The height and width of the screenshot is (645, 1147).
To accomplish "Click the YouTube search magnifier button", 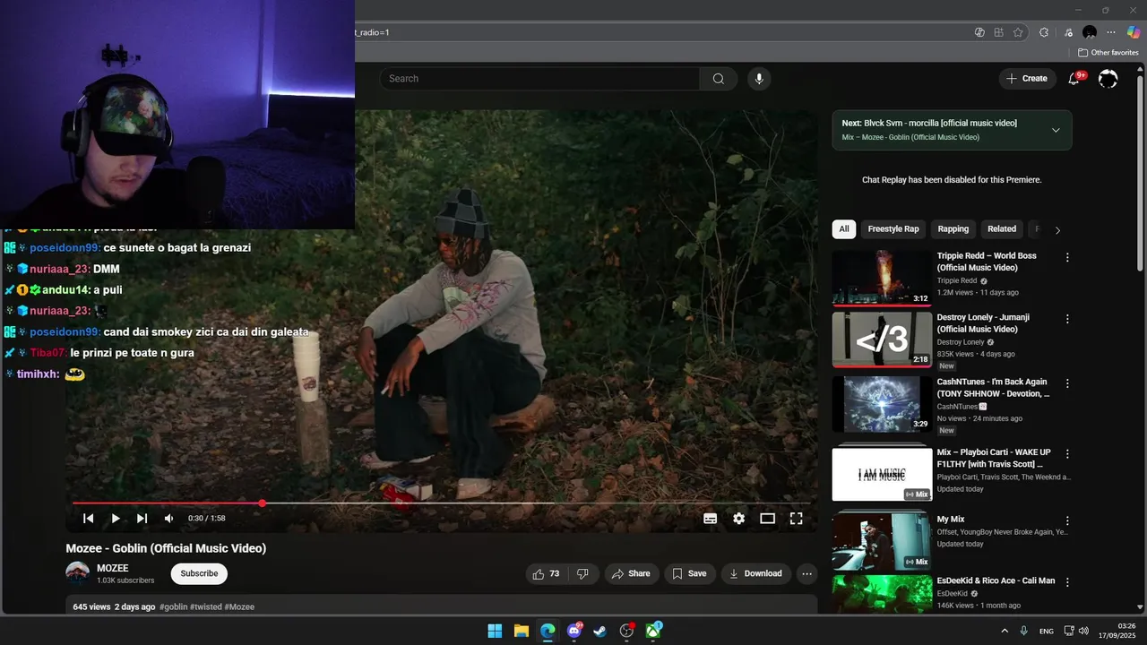I will tap(719, 79).
